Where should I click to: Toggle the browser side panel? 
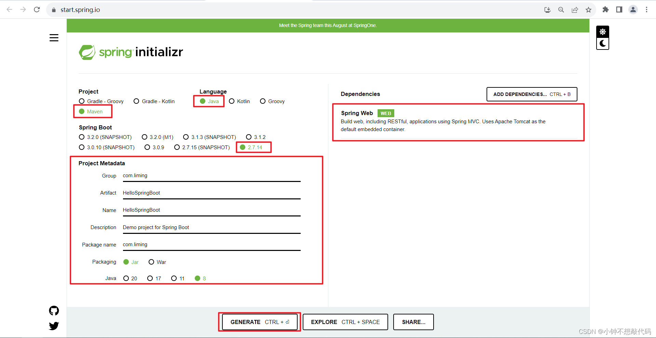pyautogui.click(x=619, y=10)
